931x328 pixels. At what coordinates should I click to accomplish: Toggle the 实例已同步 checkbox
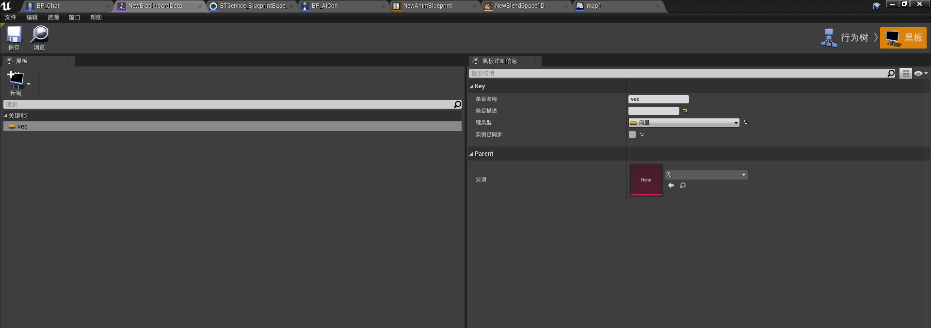(x=632, y=134)
